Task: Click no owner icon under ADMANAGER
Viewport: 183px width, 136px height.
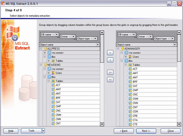Action: click(x=126, y=53)
